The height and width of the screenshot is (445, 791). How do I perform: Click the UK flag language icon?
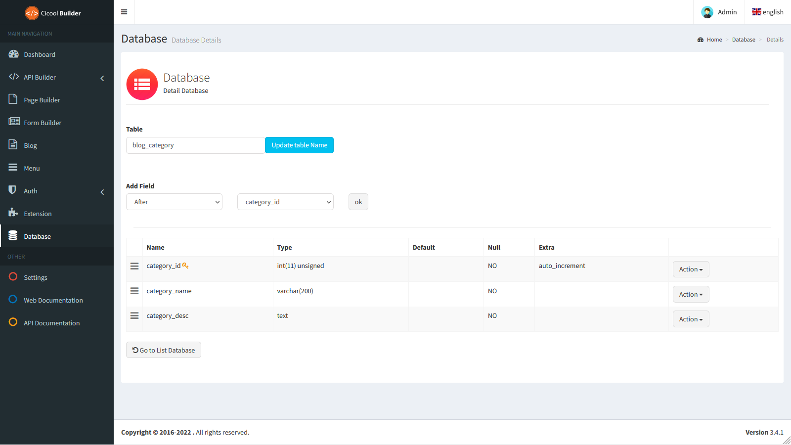(756, 12)
